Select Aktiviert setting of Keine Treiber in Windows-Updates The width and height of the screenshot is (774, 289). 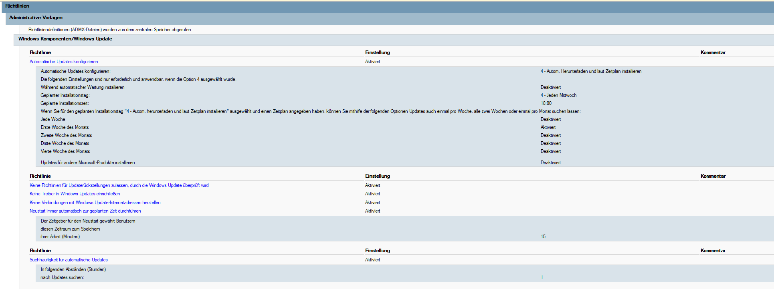click(372, 194)
